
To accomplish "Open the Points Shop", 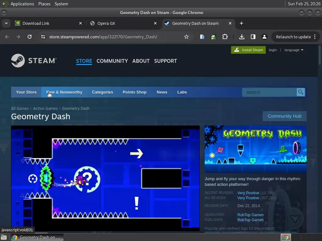I will (135, 92).
